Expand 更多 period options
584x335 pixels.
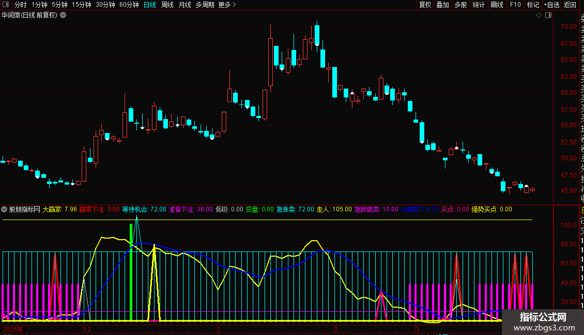(227, 5)
